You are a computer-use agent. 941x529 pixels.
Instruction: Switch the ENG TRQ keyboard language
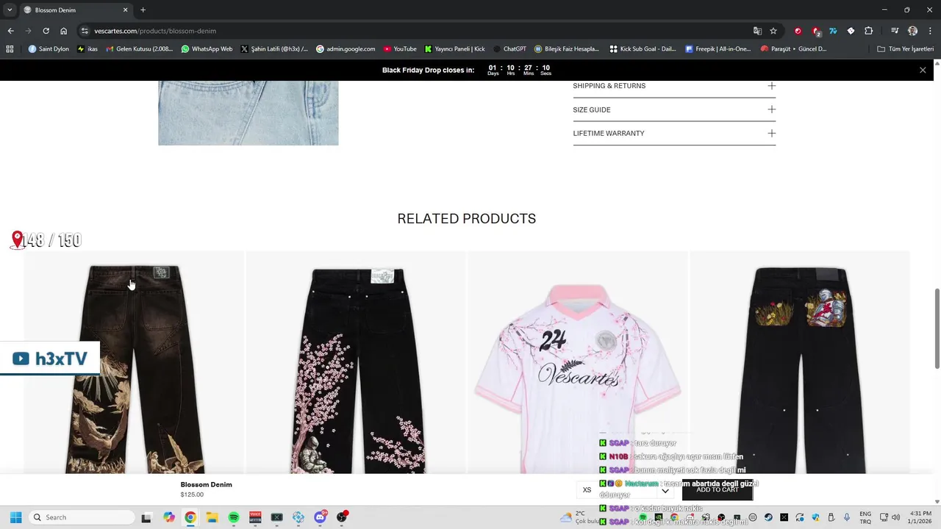click(865, 517)
